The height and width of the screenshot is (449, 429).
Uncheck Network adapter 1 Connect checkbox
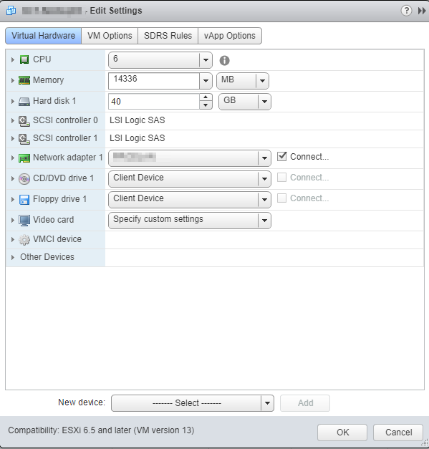(281, 156)
